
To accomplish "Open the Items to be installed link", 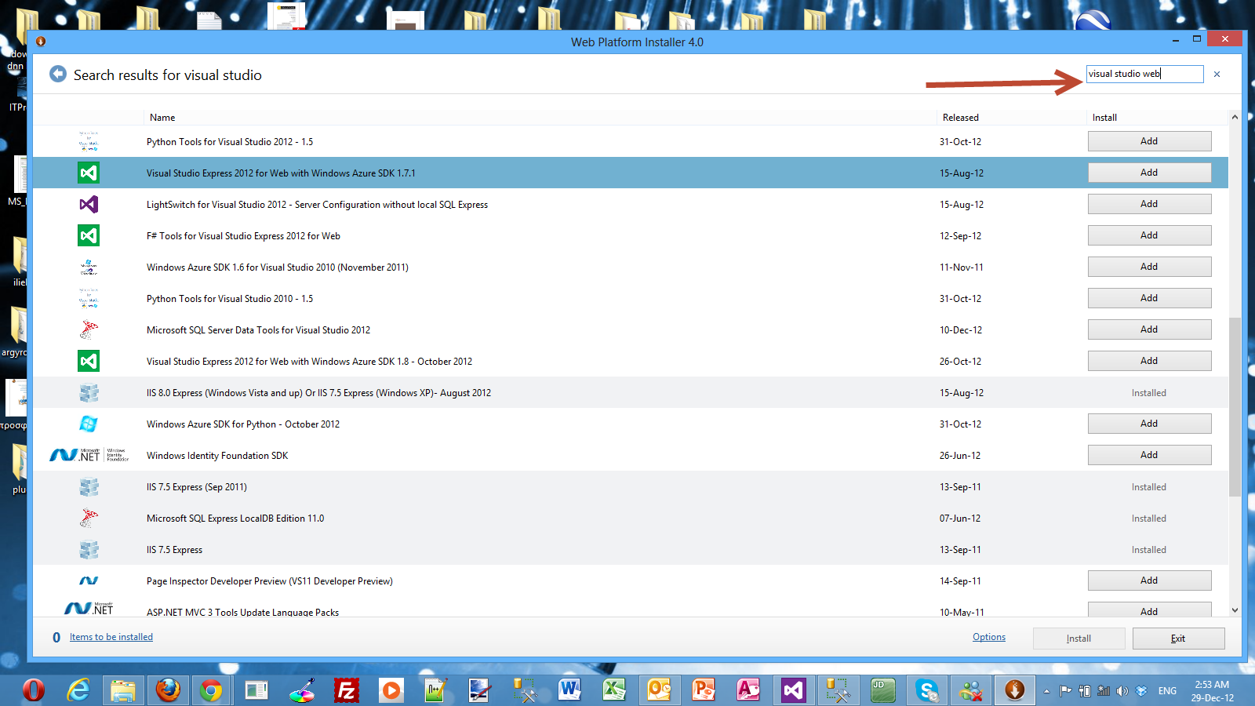I will [111, 637].
